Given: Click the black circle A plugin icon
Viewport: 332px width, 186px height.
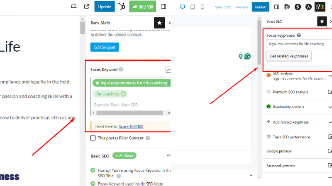Looking at the screenshot, I should [x=308, y=7].
